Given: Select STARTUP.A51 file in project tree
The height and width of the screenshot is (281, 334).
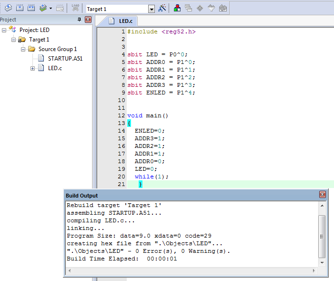Looking at the screenshot, I should [x=65, y=59].
